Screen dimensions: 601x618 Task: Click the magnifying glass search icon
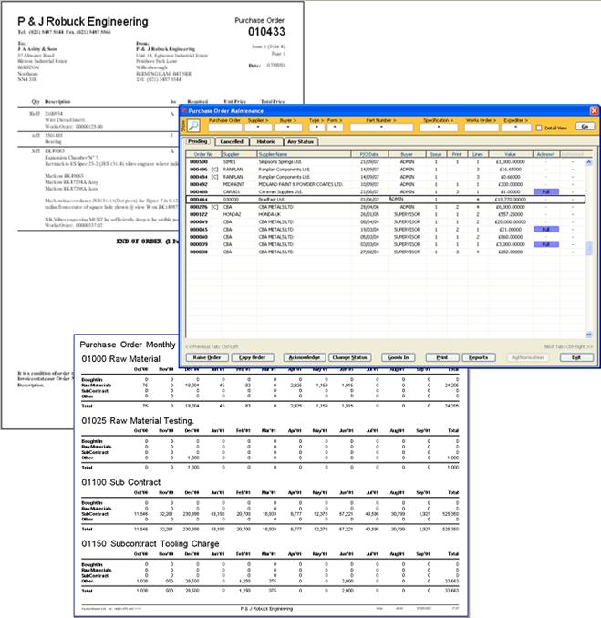point(193,127)
